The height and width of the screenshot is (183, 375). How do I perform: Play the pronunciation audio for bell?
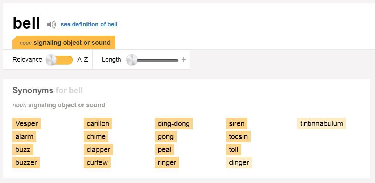pos(51,24)
